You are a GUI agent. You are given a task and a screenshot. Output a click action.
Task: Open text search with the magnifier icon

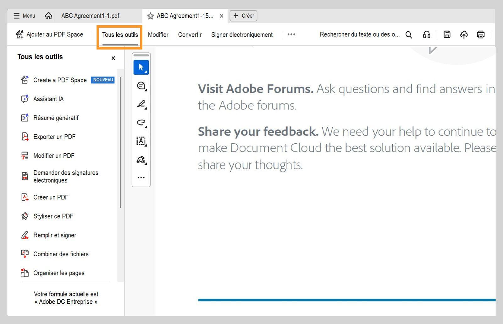(x=409, y=35)
